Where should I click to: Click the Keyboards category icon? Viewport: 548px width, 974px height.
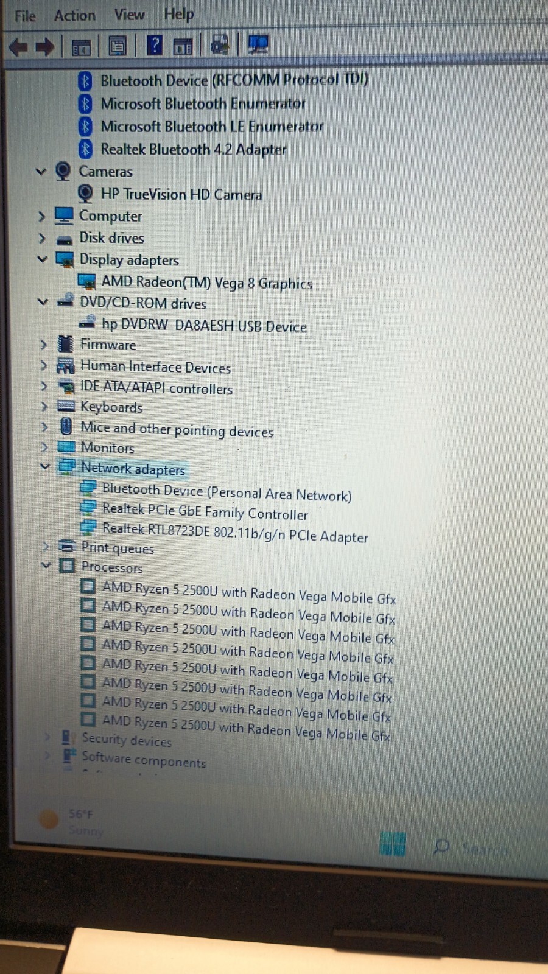click(x=66, y=406)
